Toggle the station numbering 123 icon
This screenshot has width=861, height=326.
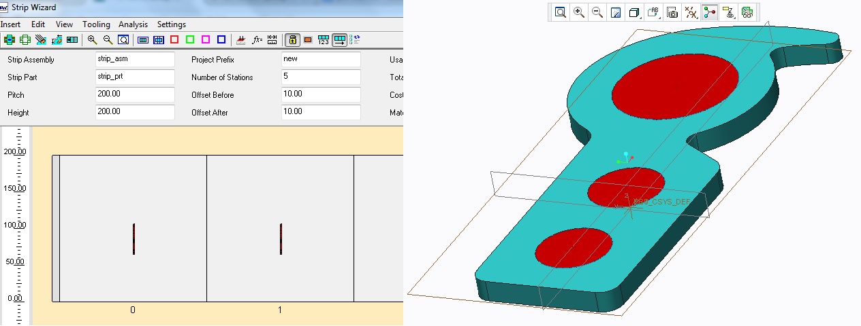[324, 39]
